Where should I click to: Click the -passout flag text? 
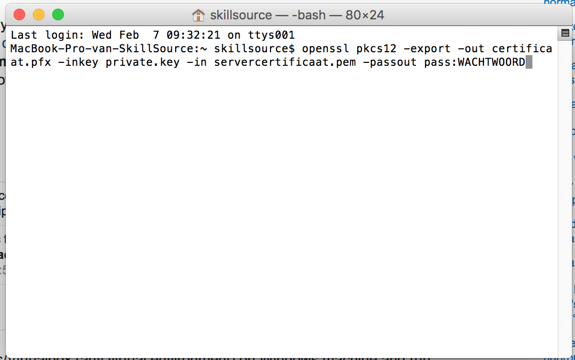[390, 62]
